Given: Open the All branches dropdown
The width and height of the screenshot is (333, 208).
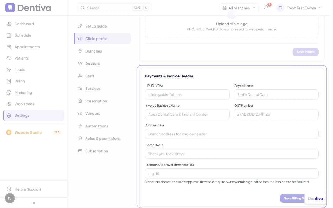Looking at the screenshot, I should tap(239, 8).
